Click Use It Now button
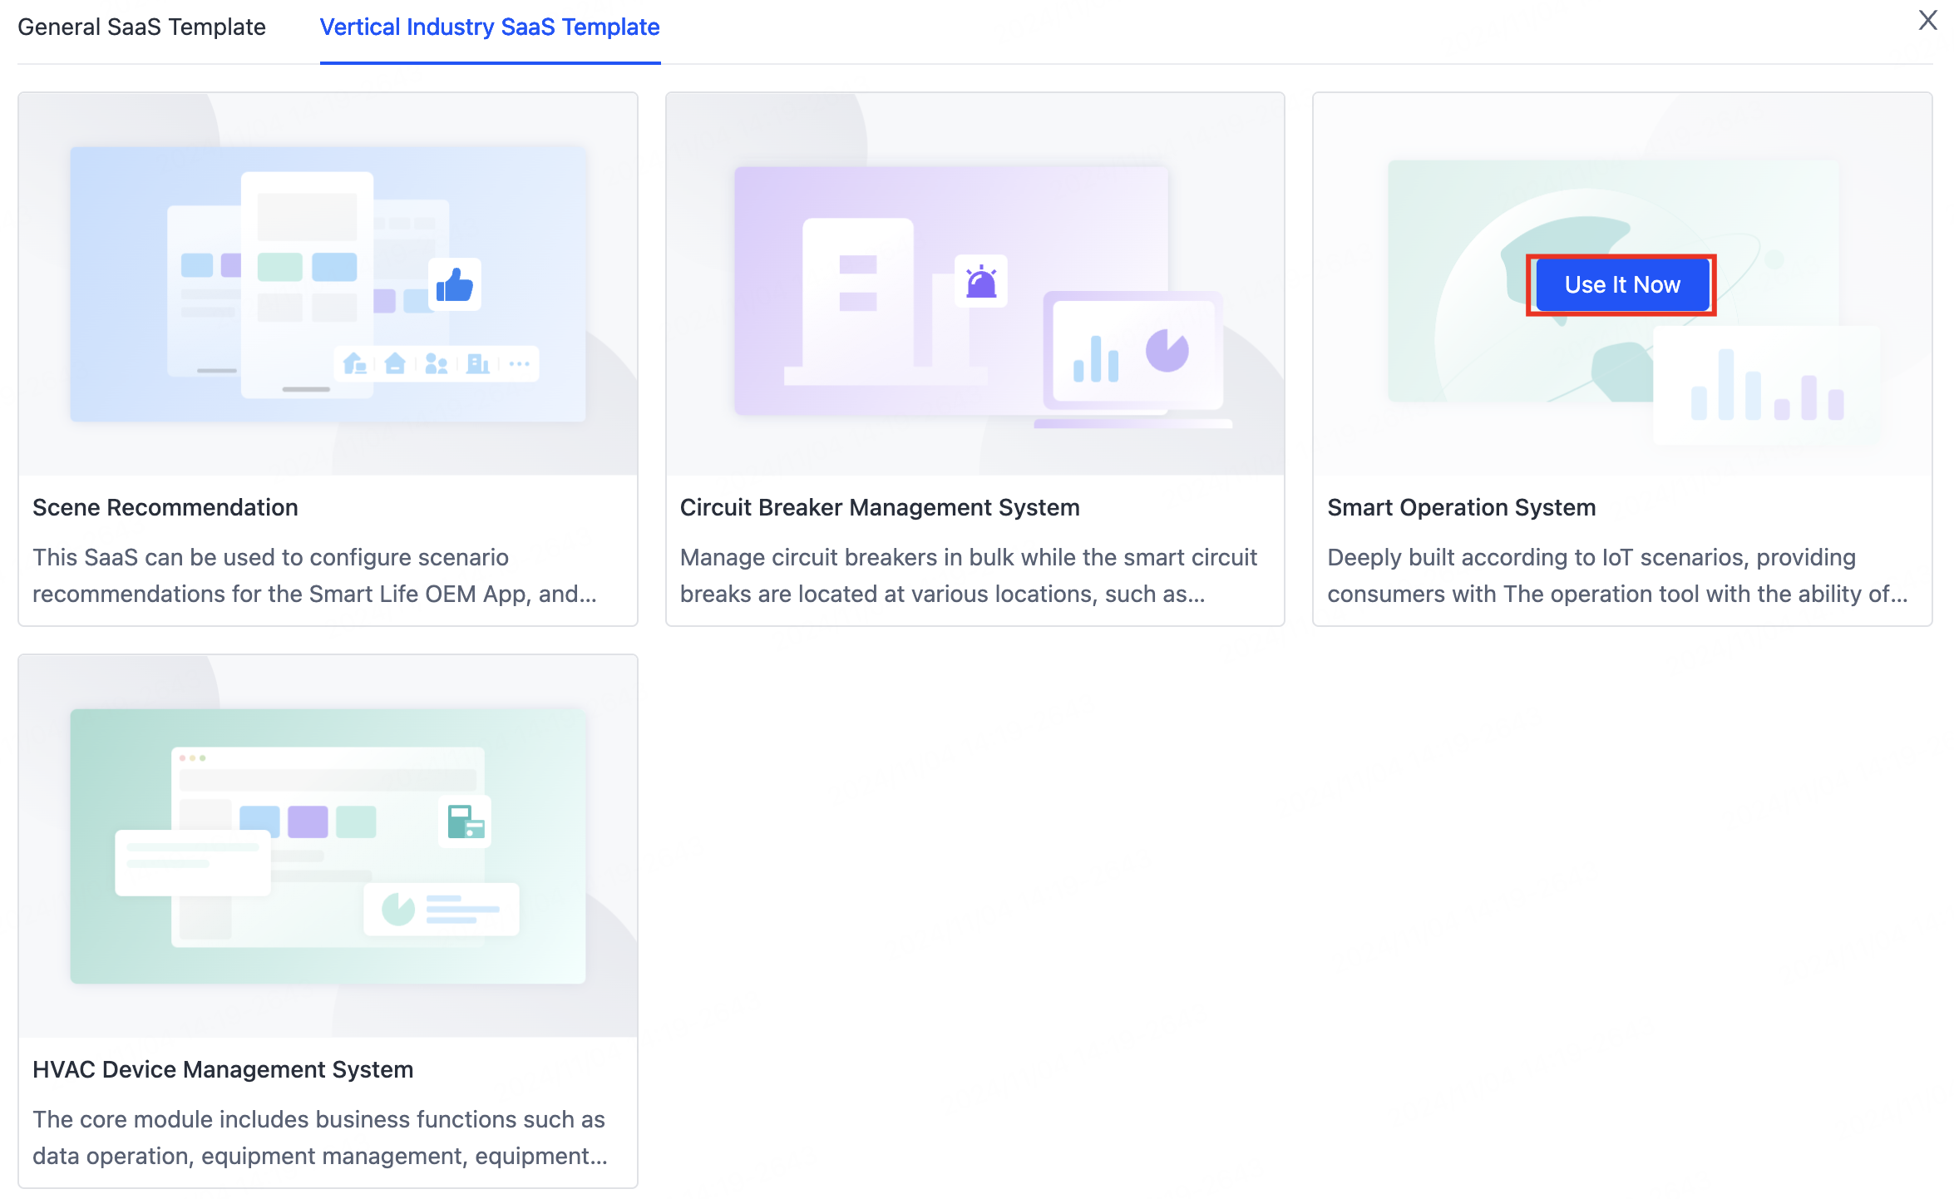 [x=1621, y=284]
